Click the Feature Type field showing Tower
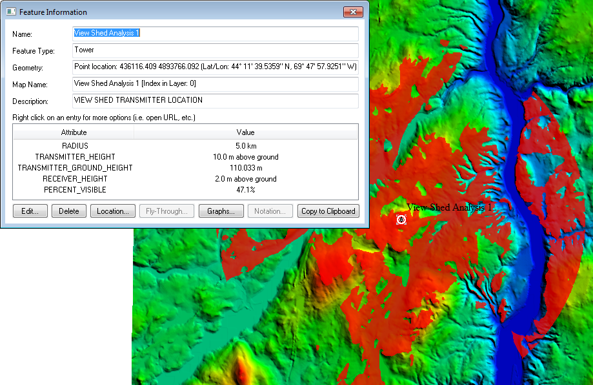 click(x=215, y=50)
